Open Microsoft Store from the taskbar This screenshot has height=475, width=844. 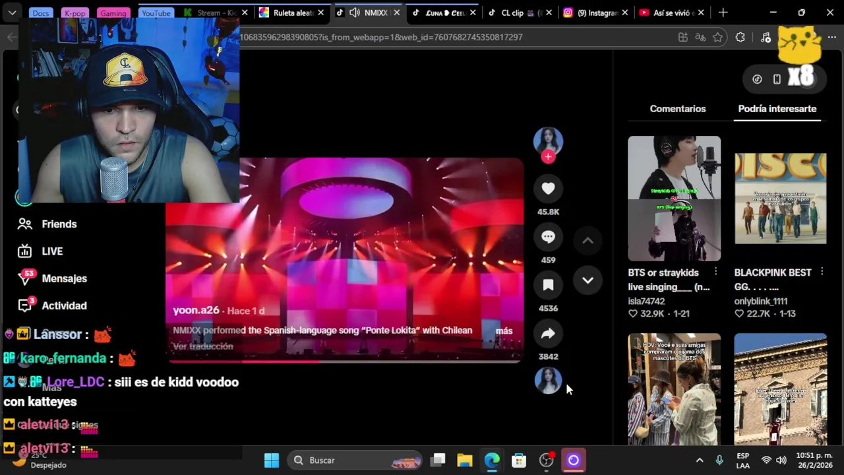[x=519, y=460]
